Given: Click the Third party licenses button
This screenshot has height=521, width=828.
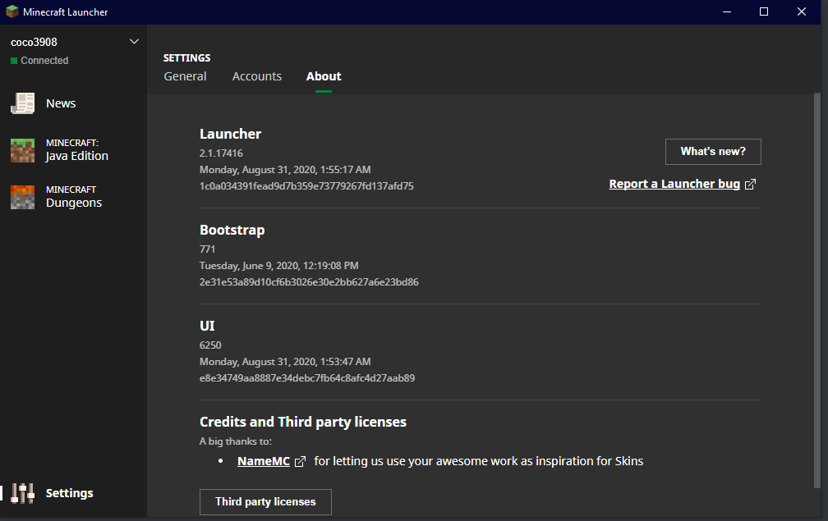Looking at the screenshot, I should point(265,502).
